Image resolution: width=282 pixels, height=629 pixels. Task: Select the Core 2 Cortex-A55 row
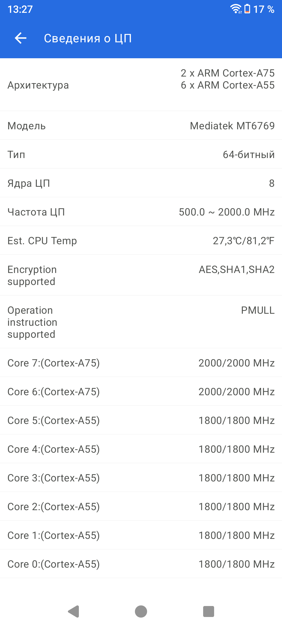(x=141, y=506)
